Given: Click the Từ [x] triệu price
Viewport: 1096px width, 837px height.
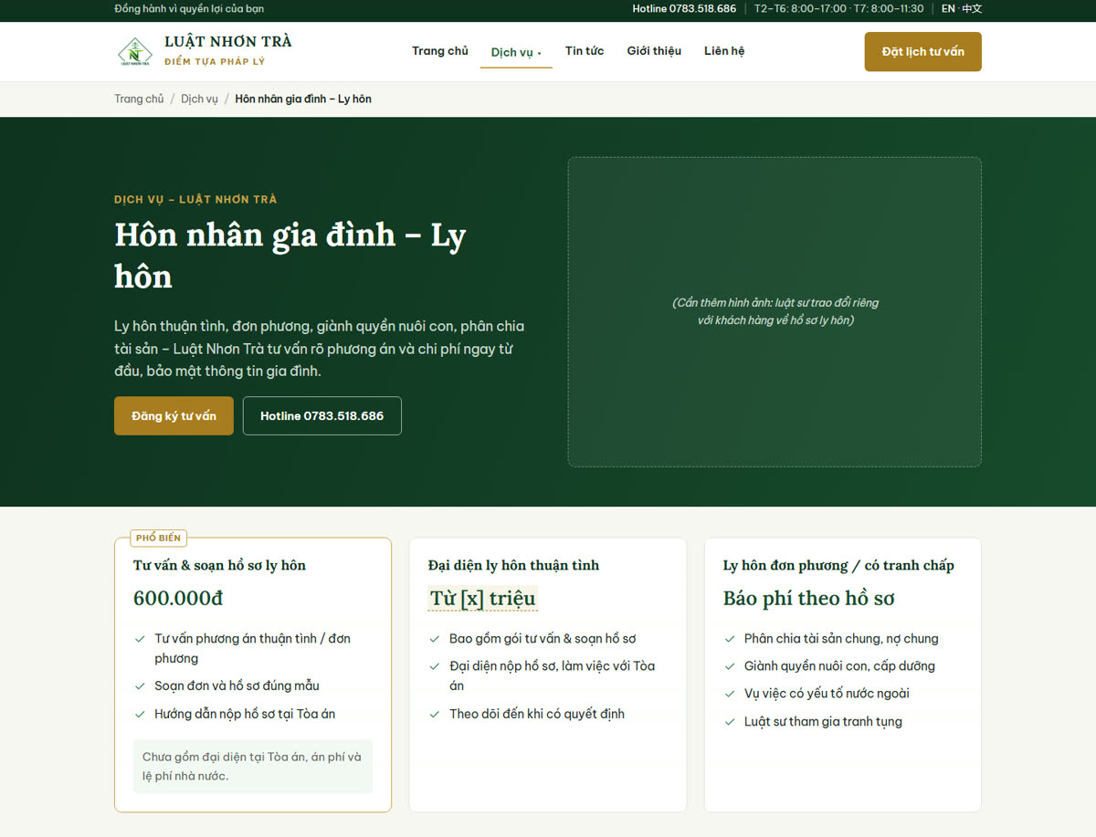Looking at the screenshot, I should (x=483, y=599).
